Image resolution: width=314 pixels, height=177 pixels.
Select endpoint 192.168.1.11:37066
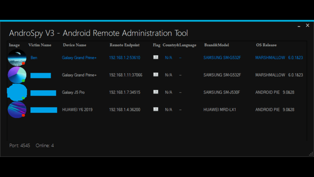[x=125, y=75]
